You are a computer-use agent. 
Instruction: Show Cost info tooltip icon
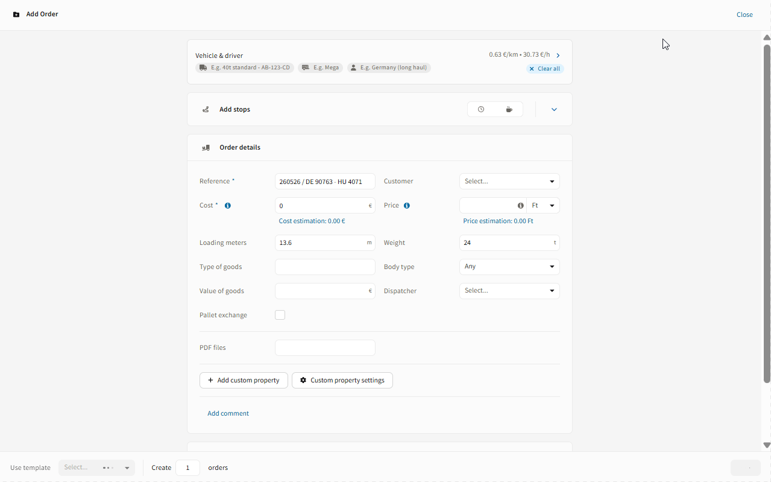tap(228, 206)
